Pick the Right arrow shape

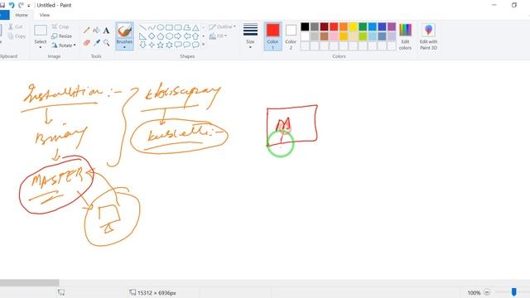(x=178, y=36)
